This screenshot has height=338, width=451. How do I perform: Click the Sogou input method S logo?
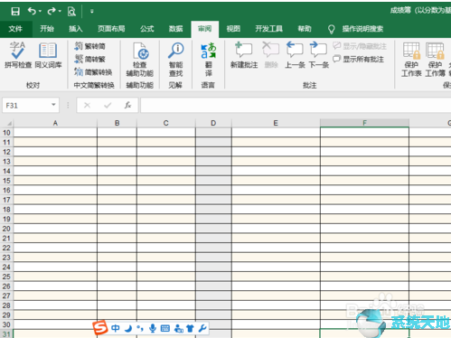[x=100, y=328]
